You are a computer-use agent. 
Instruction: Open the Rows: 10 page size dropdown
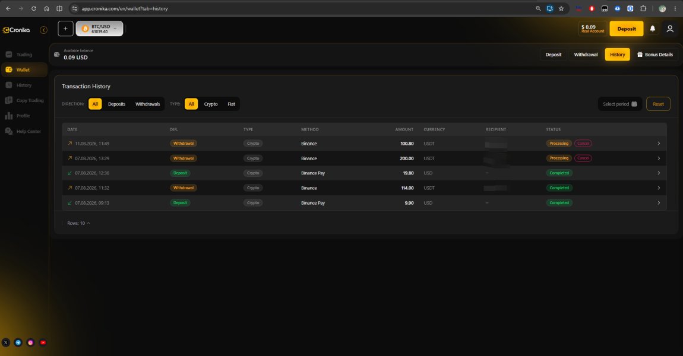(78, 223)
